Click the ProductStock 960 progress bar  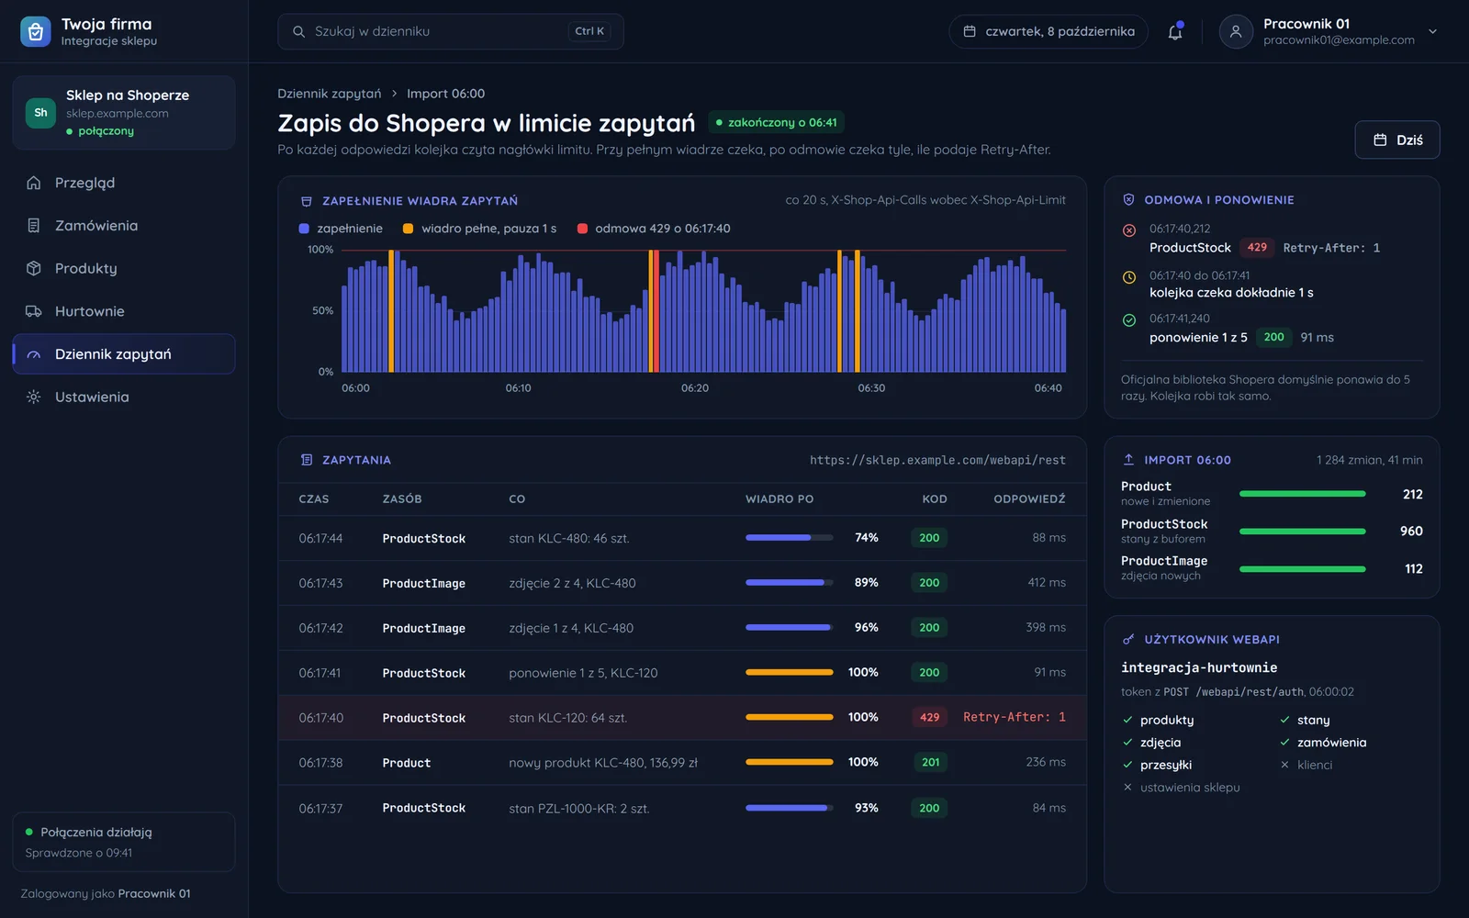coord(1302,532)
